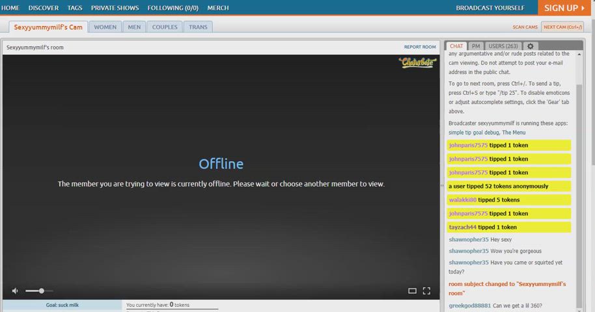Screen dimensions: 595x312
Task: Click username tayzach44 in chat
Action: pos(463,227)
